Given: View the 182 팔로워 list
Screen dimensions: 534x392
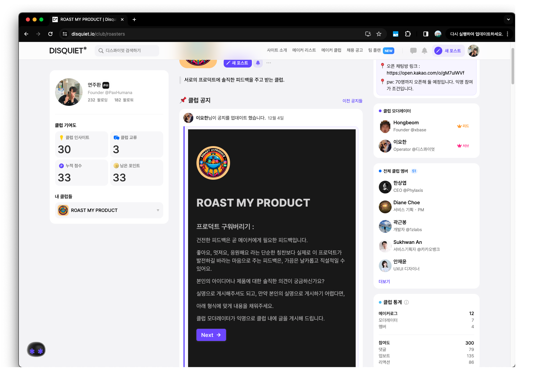Looking at the screenshot, I should pyautogui.click(x=124, y=100).
